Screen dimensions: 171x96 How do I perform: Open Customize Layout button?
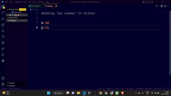click(152, 2)
